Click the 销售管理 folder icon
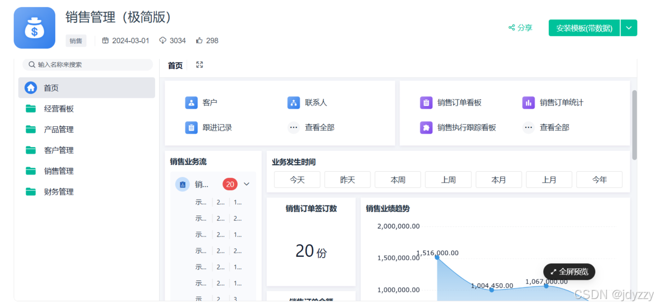Screen dimensions: 656x305 31,171
